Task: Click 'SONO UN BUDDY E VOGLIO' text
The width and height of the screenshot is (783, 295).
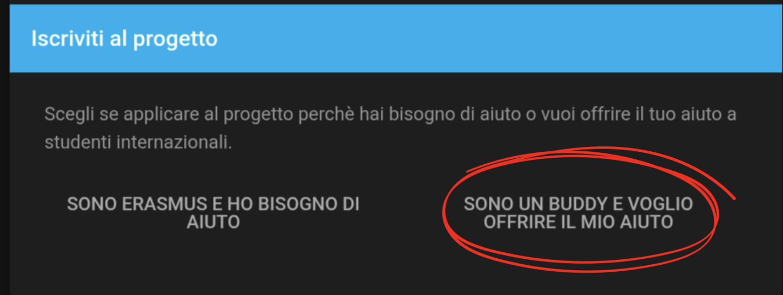Action: pyautogui.click(x=578, y=204)
